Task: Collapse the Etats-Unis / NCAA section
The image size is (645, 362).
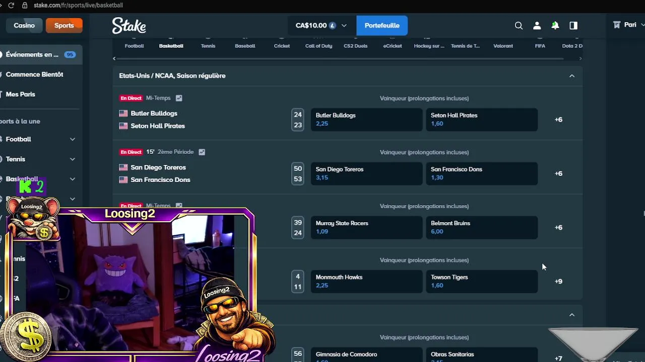Action: [x=572, y=76]
